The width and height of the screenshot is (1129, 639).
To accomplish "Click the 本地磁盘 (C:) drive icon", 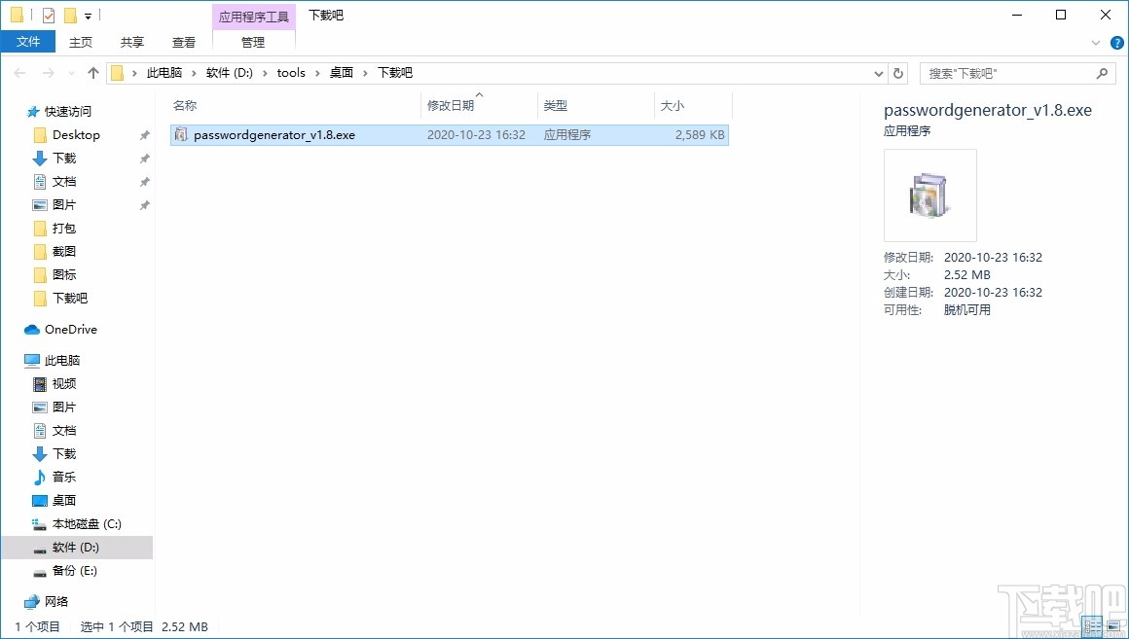I will pyautogui.click(x=40, y=524).
